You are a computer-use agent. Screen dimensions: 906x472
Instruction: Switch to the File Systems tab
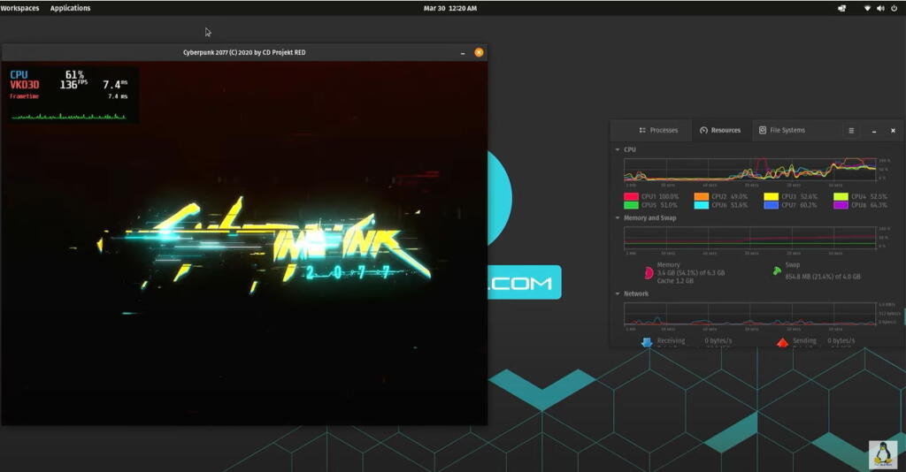pyautogui.click(x=782, y=131)
